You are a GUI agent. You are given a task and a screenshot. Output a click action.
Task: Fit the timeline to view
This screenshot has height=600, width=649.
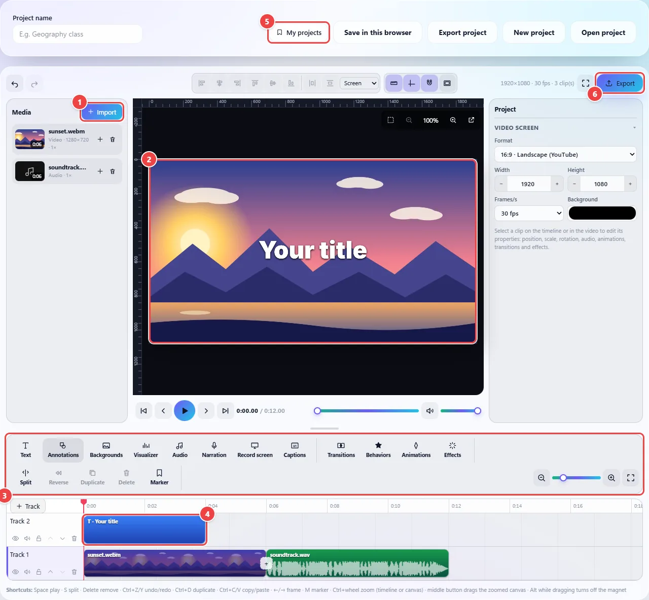click(x=631, y=478)
